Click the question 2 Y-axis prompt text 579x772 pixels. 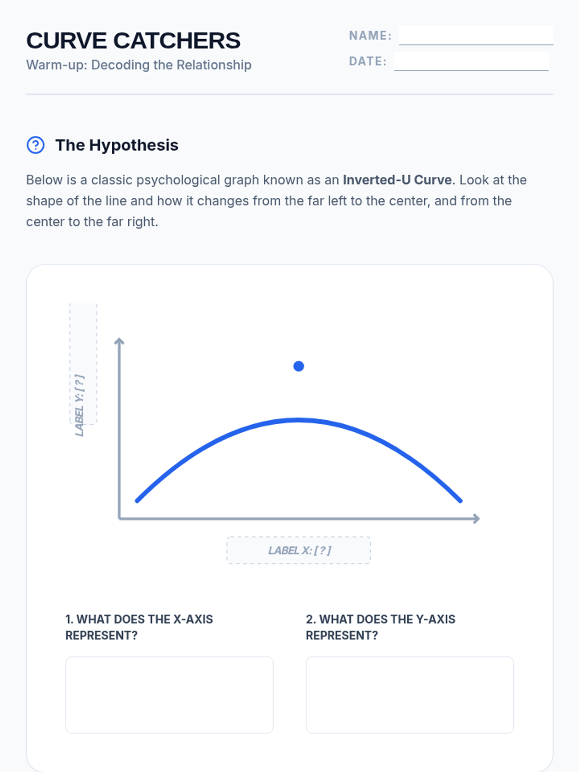pos(380,627)
